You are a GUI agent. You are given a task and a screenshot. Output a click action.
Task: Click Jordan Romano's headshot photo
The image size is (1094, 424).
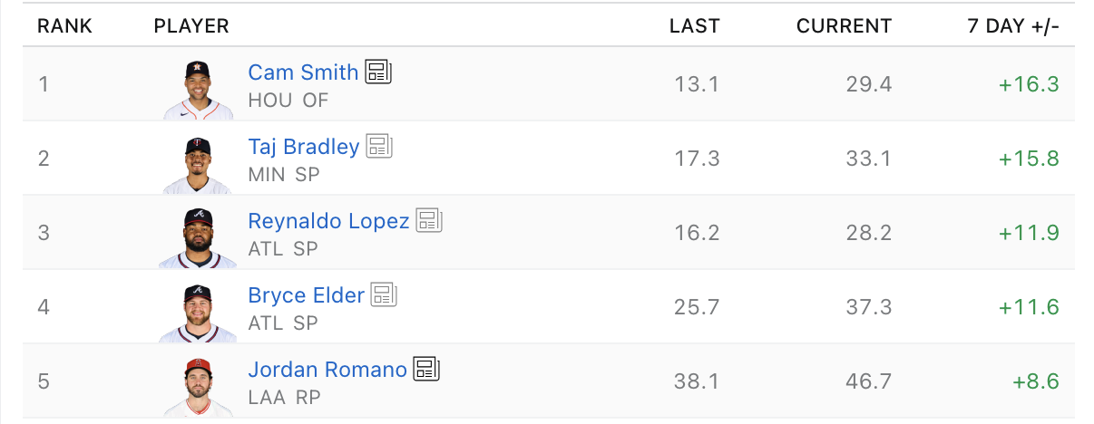click(x=198, y=387)
